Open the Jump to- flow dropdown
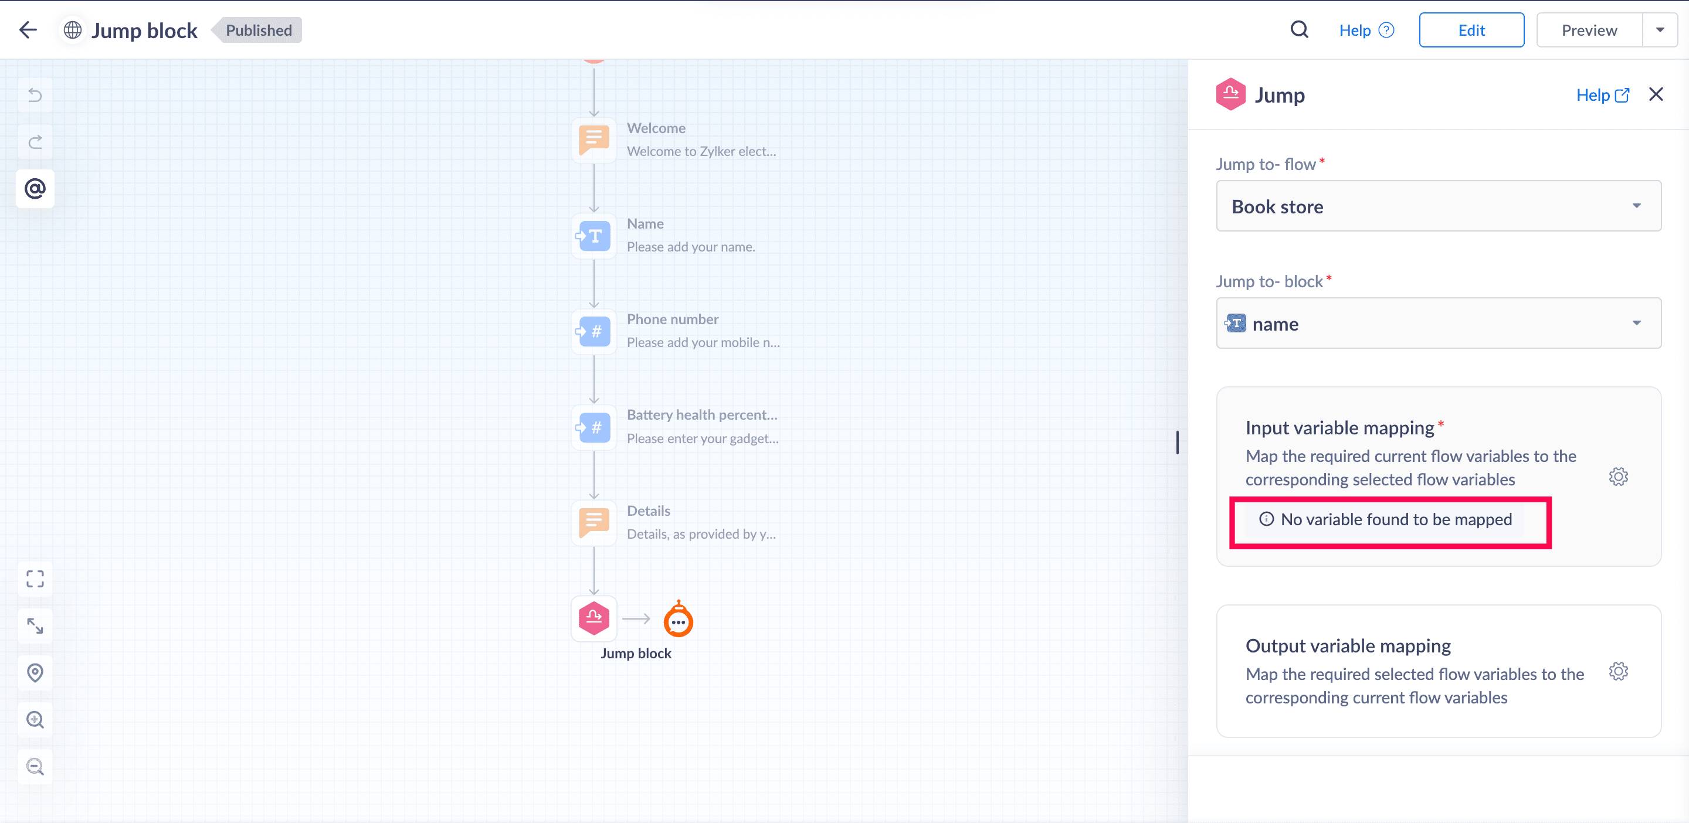The height and width of the screenshot is (823, 1689). (x=1439, y=206)
